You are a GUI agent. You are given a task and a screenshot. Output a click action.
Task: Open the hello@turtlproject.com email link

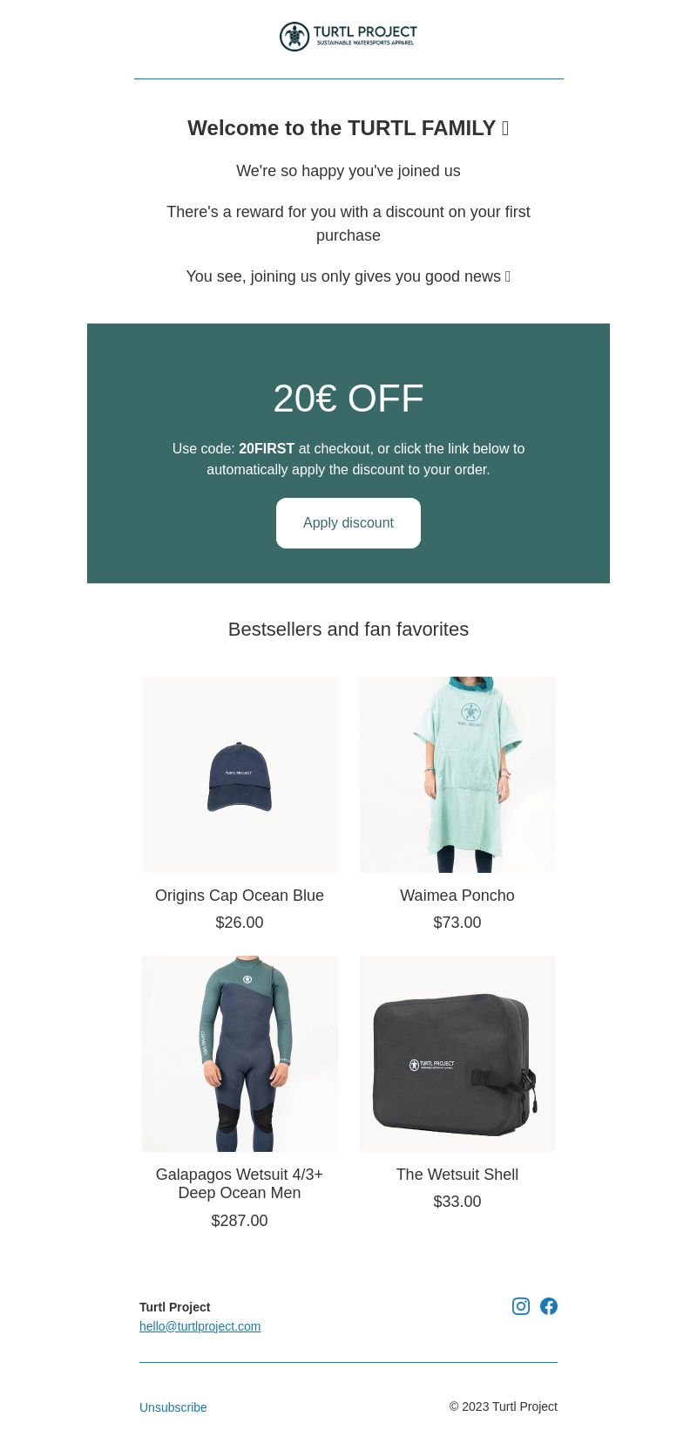(x=200, y=1326)
